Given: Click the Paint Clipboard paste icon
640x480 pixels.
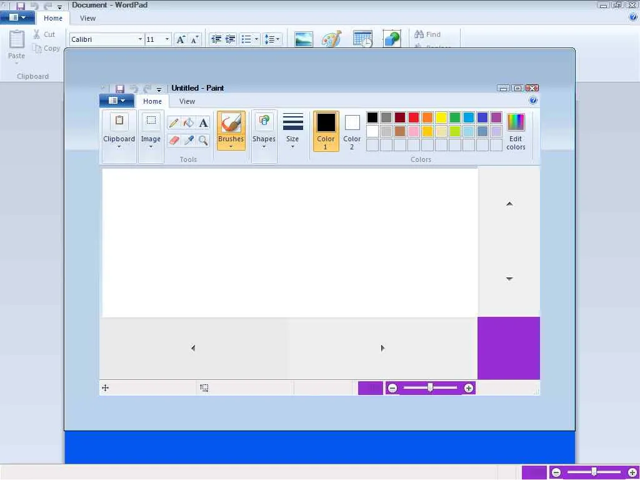Looking at the screenshot, I should 119,121.
